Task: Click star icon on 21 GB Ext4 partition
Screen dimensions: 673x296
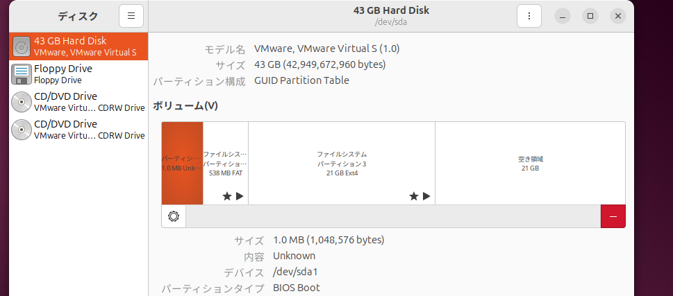Action: pyautogui.click(x=414, y=196)
